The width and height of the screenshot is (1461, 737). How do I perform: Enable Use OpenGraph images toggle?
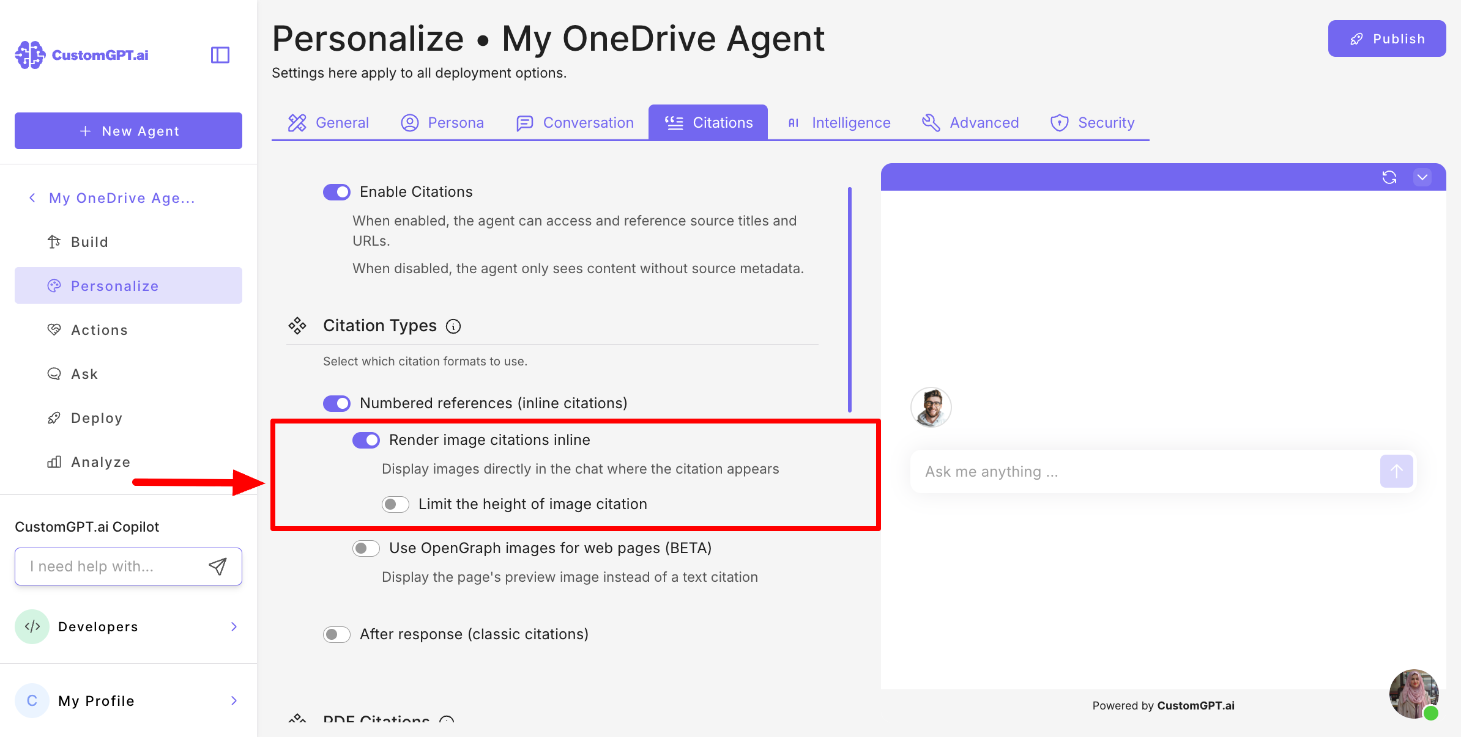[366, 548]
